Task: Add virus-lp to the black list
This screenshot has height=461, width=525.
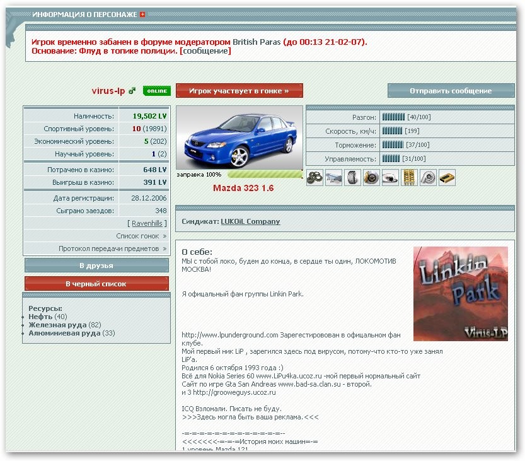Action: click(96, 283)
